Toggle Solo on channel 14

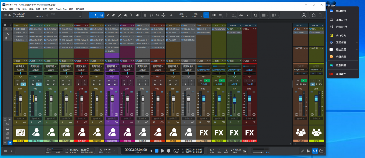221,81
